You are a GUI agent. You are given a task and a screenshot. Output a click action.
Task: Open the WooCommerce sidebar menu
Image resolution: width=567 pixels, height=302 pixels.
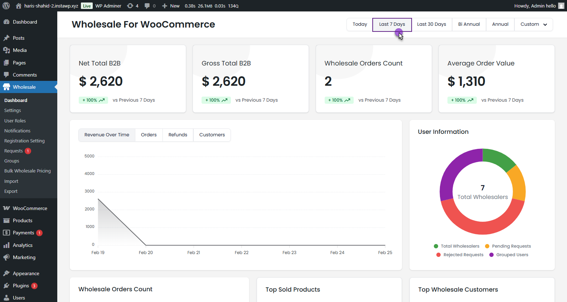30,208
